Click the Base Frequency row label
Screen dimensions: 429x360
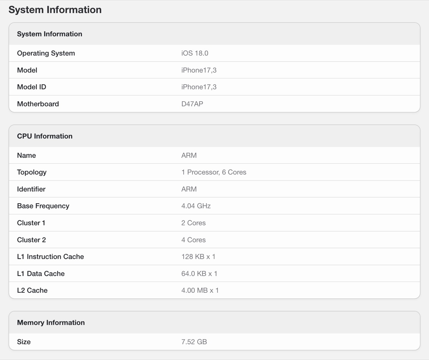[x=43, y=206]
